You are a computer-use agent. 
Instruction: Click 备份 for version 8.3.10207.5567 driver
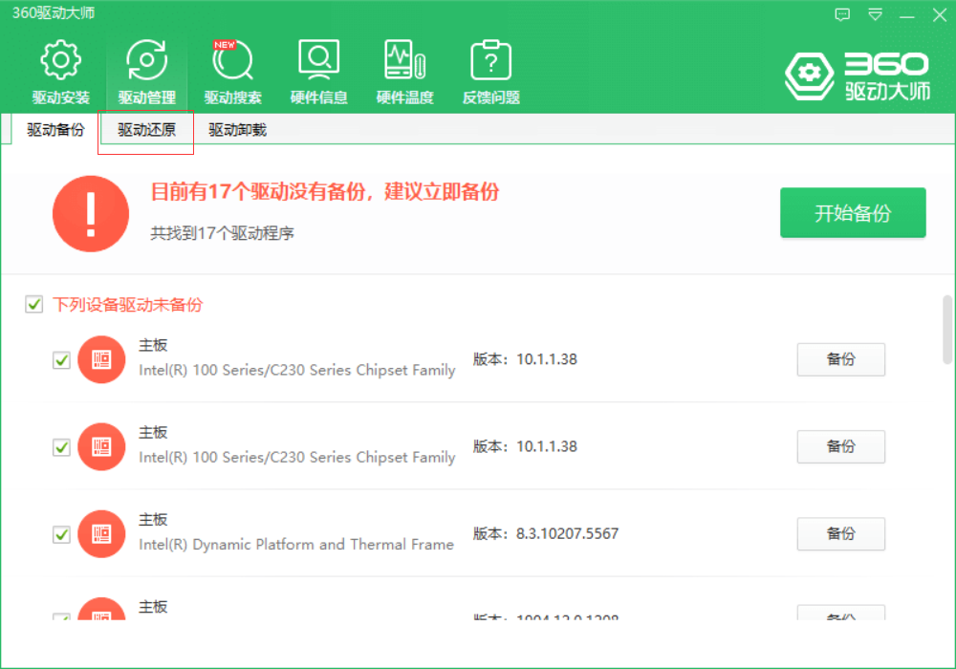[840, 533]
